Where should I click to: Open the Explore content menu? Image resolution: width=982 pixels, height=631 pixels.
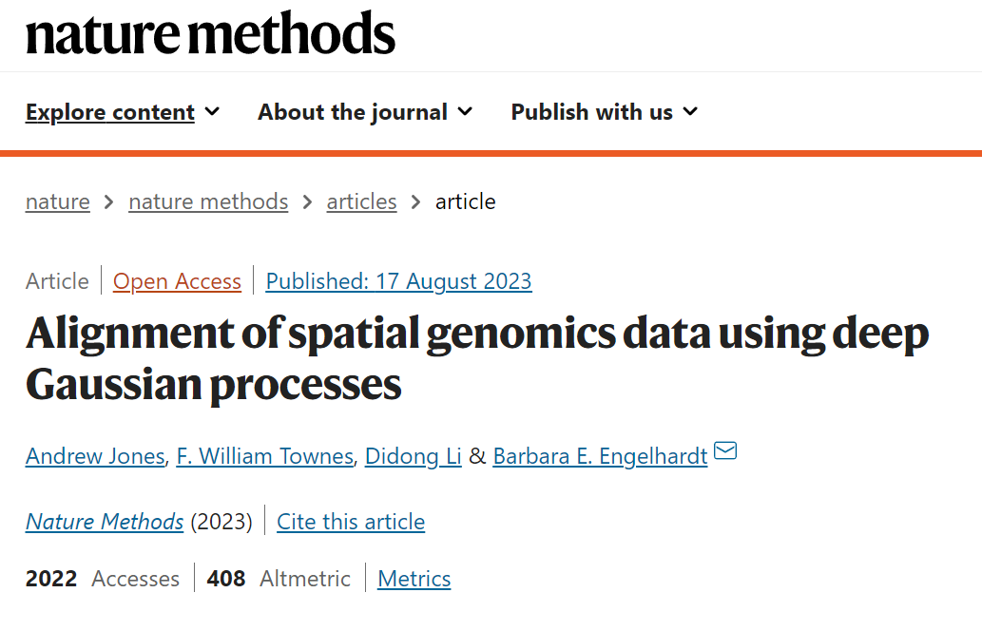pyautogui.click(x=110, y=112)
